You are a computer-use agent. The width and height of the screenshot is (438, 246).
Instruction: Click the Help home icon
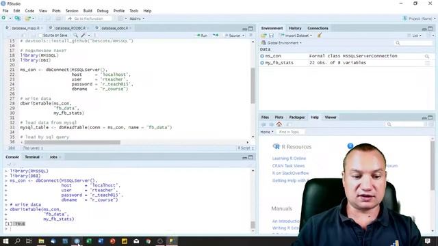[279, 124]
